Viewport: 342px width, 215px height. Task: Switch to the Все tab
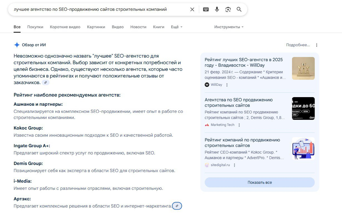tap(17, 27)
